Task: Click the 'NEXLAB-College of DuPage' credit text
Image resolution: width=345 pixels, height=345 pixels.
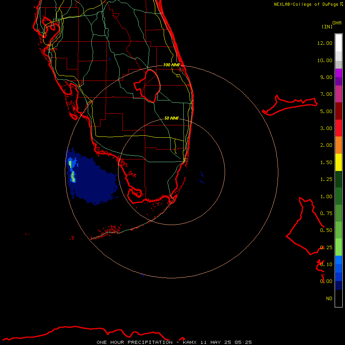Action: [307, 4]
